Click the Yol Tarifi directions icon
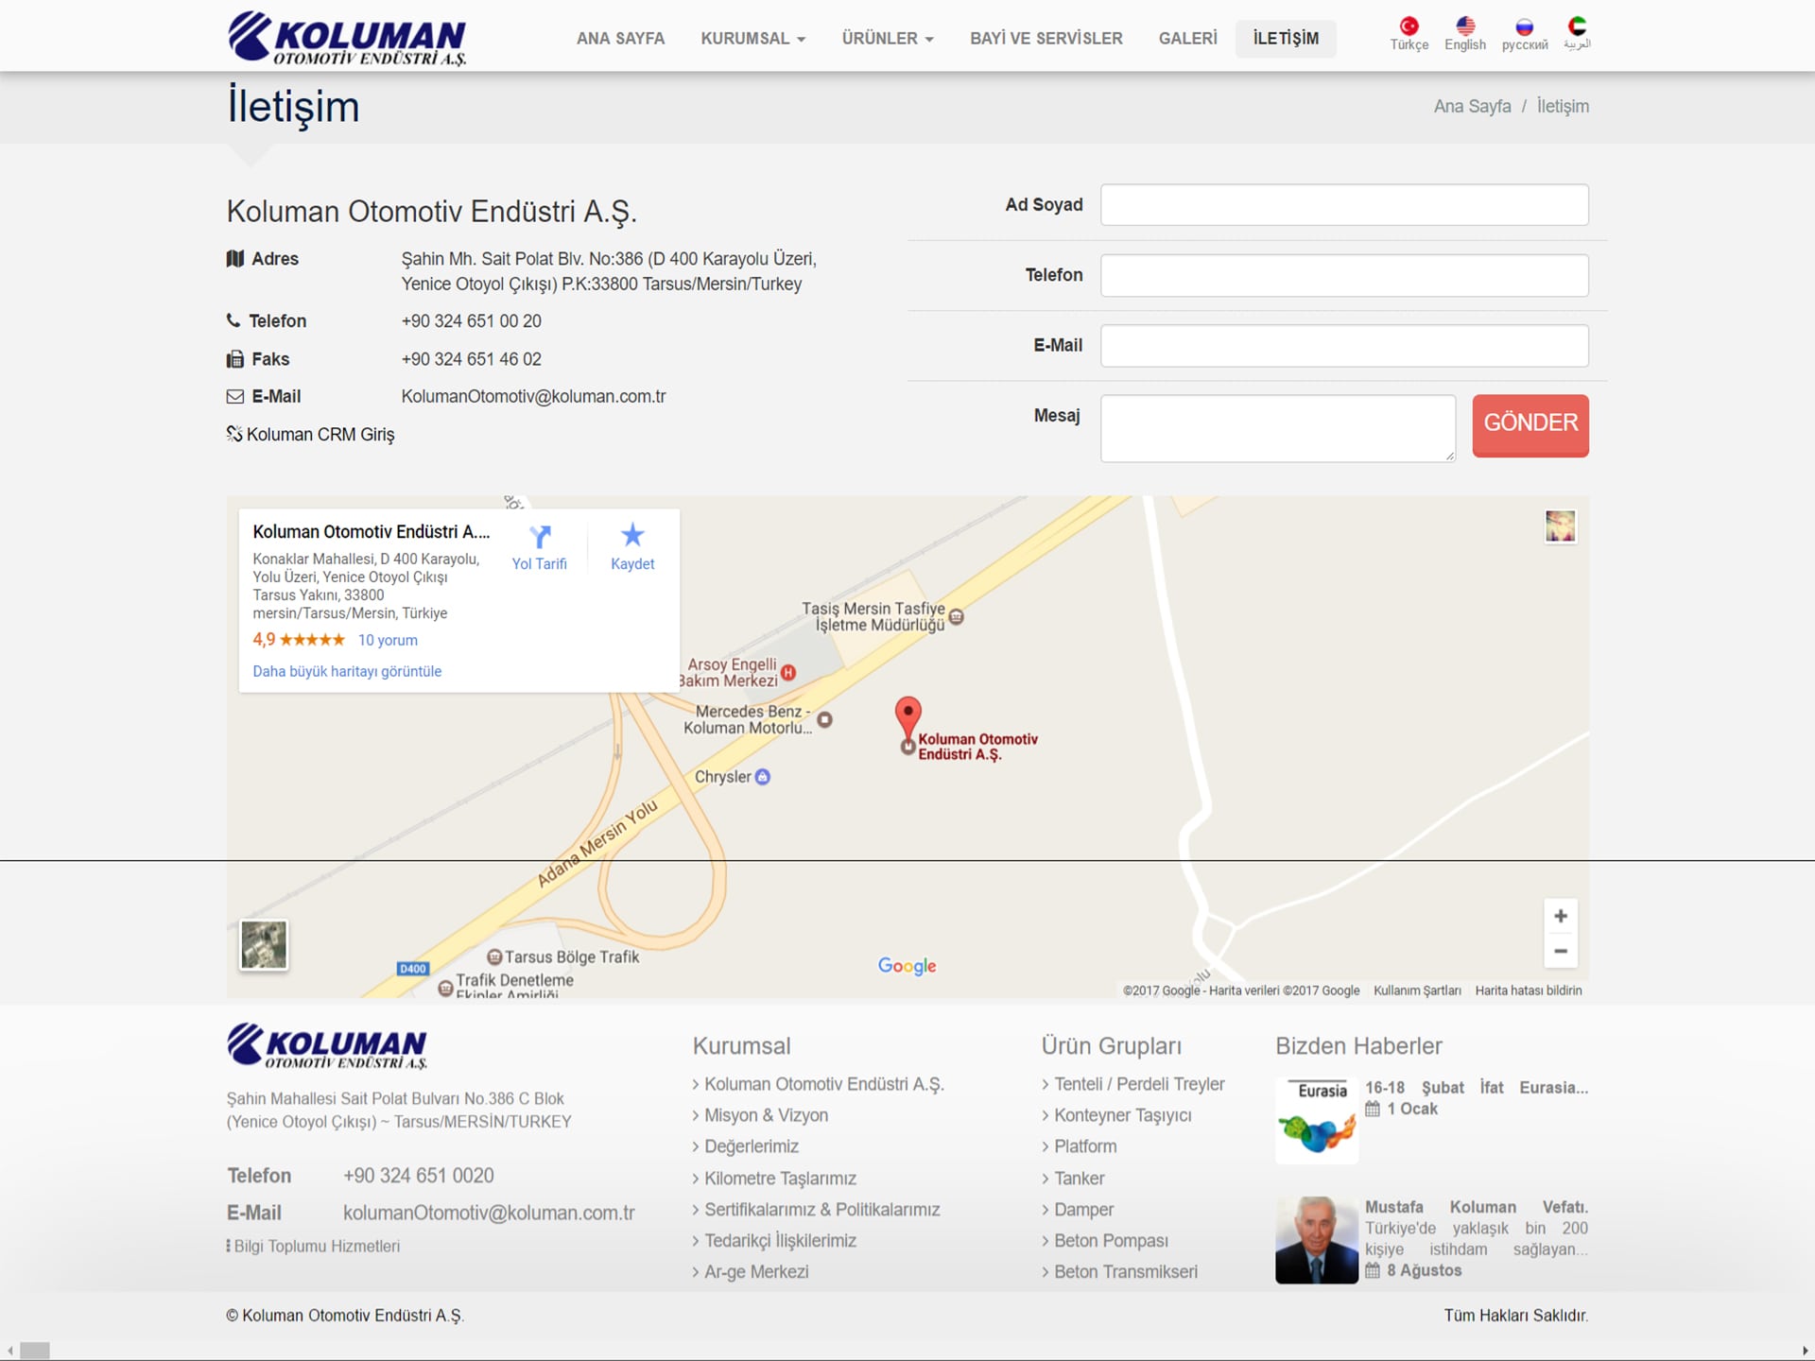The image size is (1815, 1361). tap(540, 537)
